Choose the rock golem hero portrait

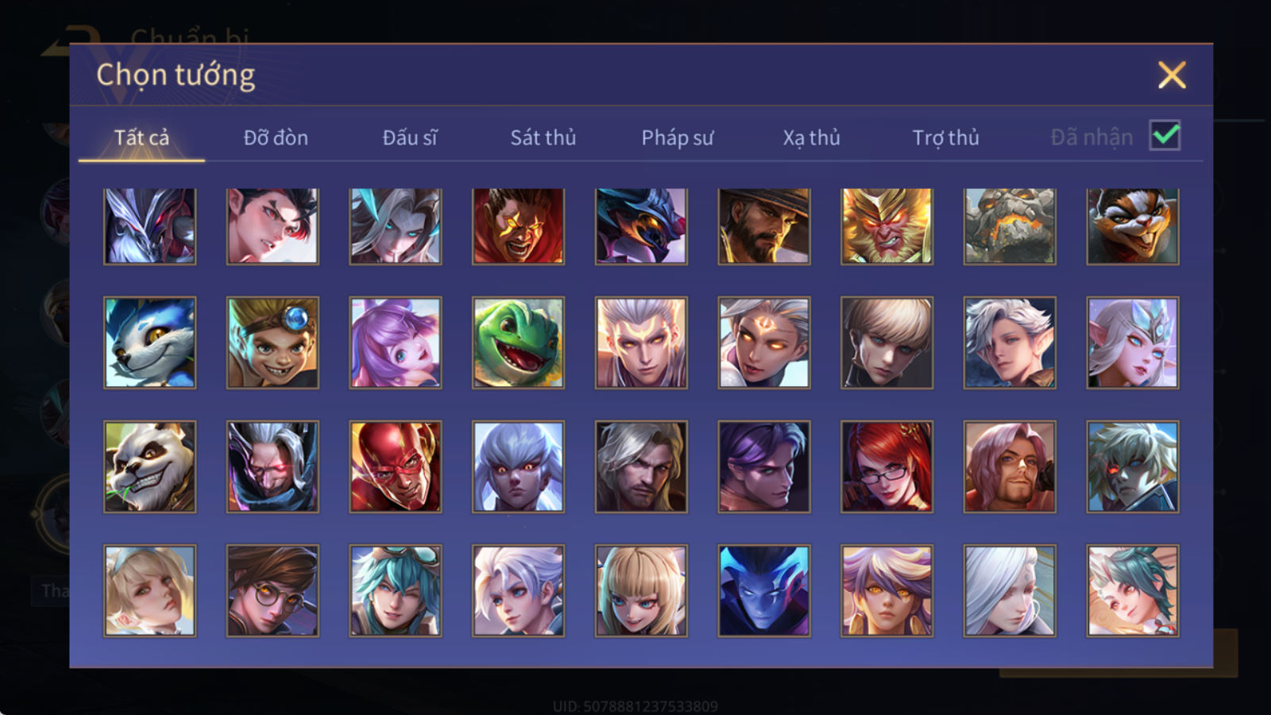click(1010, 226)
